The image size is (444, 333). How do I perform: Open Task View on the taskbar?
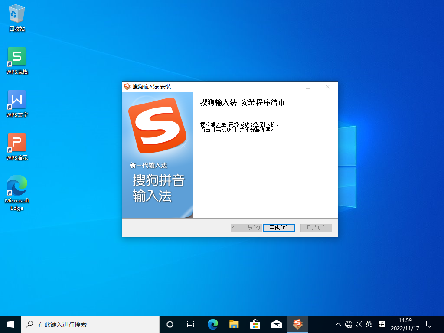(x=191, y=324)
